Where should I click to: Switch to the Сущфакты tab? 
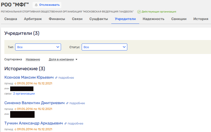tap(99, 19)
